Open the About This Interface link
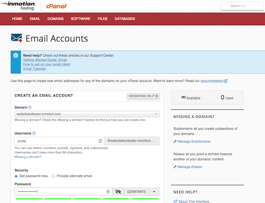 [194, 201]
